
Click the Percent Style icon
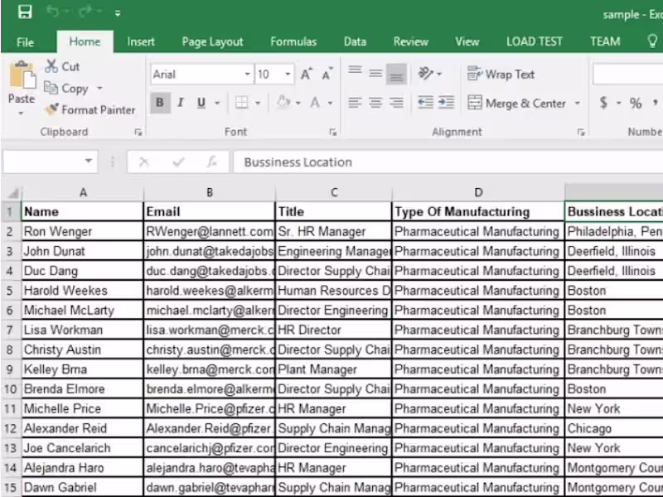pyautogui.click(x=635, y=103)
